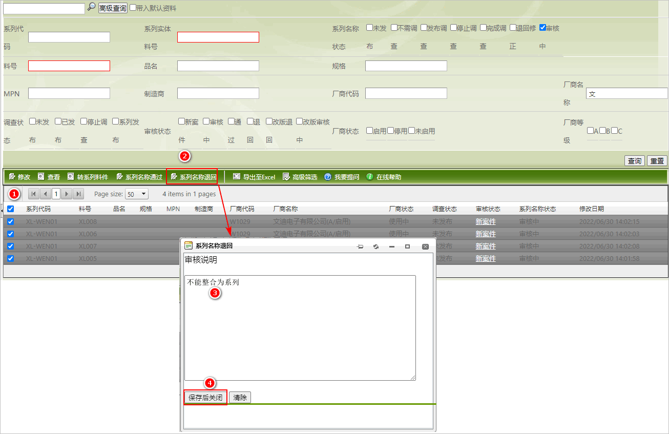Check 未发布 under 系列名称状态
669x434 pixels.
[x=370, y=28]
